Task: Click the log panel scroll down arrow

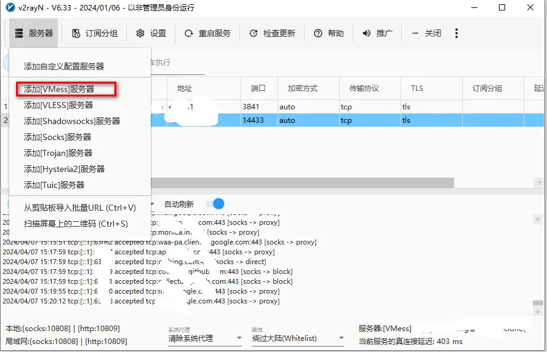Action: (538, 311)
